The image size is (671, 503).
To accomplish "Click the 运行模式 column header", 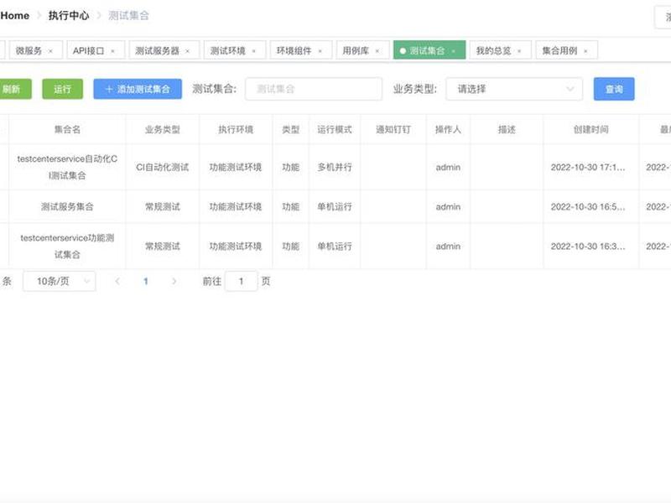I will point(334,130).
